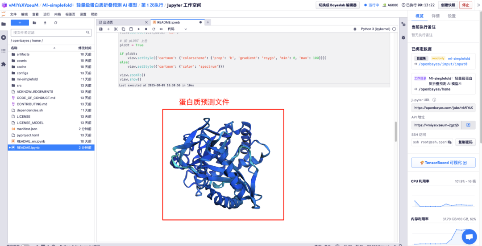Open the ml-simplefold folder in the file list

pos(27,79)
